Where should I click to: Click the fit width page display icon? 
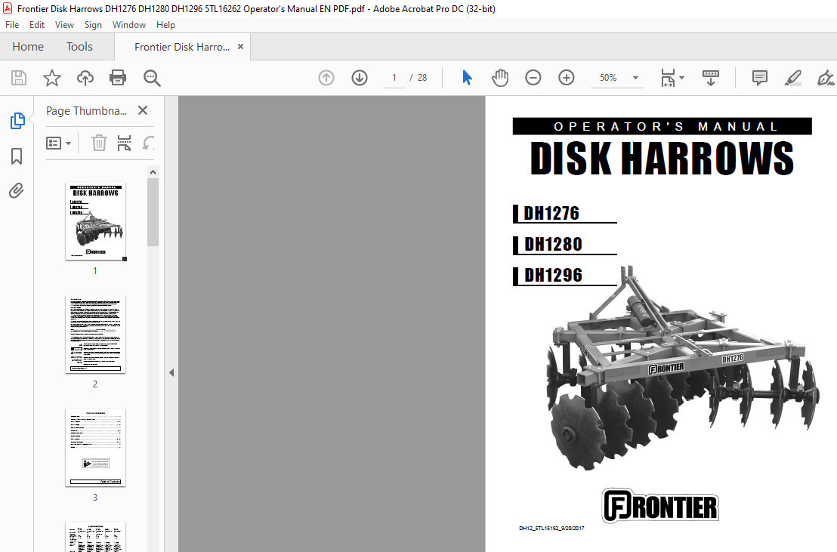coord(668,78)
